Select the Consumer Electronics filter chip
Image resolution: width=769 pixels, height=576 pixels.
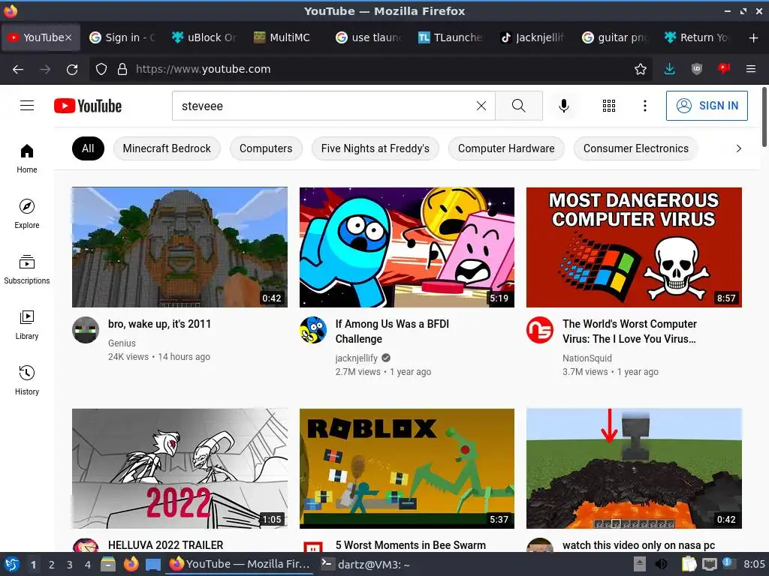point(635,148)
